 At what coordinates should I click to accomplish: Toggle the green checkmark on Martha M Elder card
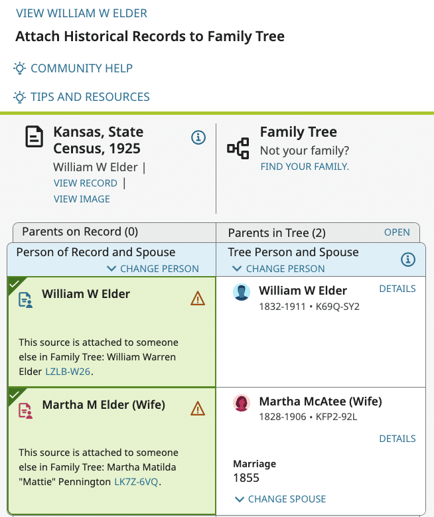(x=15, y=395)
